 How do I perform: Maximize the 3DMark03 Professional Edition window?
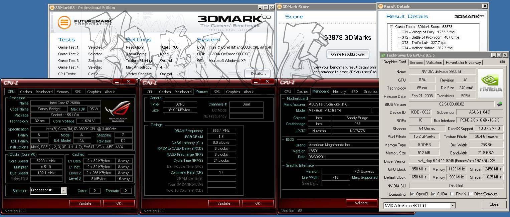tap(266, 7)
